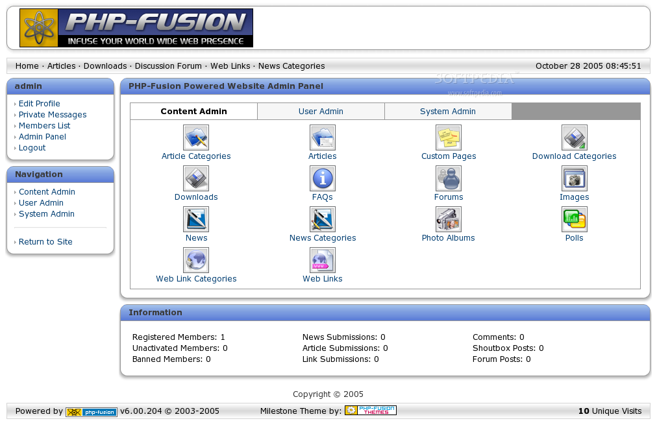Image resolution: width=657 pixels, height=432 pixels.
Task: Click the Article Categories text link
Action: (x=196, y=156)
